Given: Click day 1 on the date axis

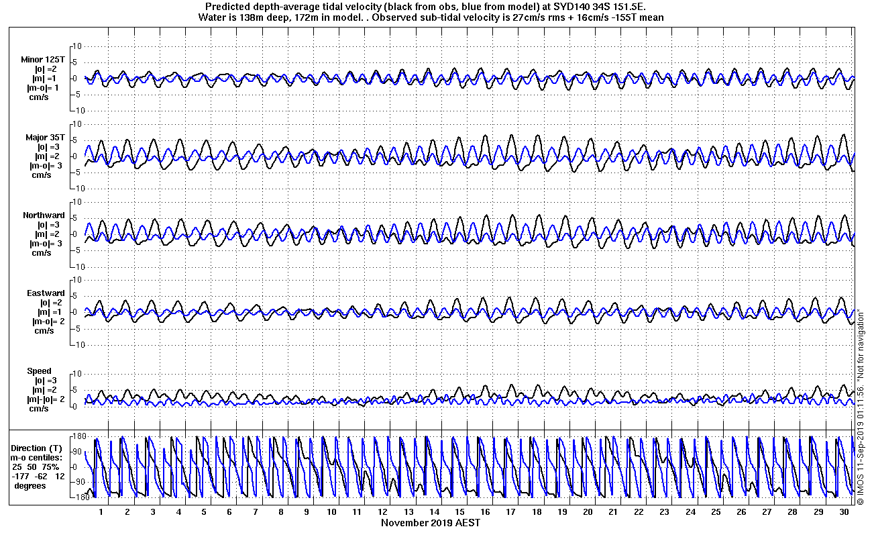Looking at the screenshot, I should pos(101,511).
